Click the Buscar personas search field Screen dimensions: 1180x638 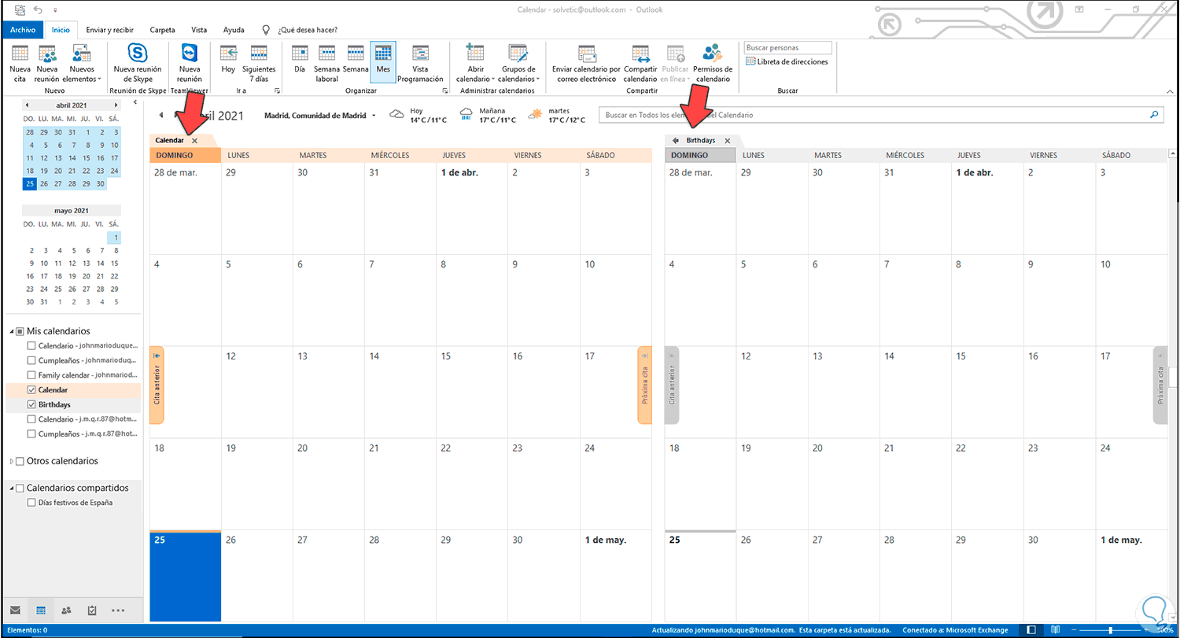tap(787, 48)
